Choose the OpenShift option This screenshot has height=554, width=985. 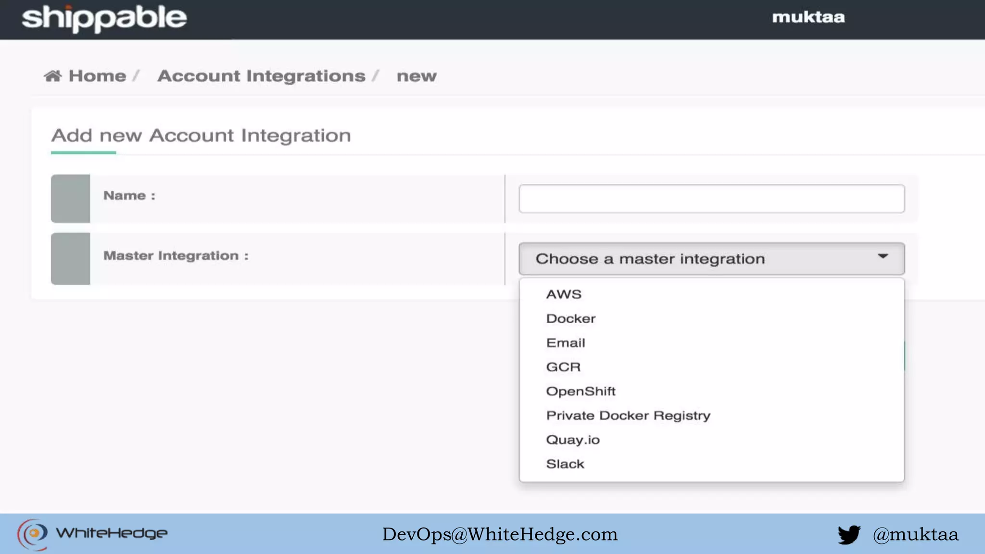[581, 391]
